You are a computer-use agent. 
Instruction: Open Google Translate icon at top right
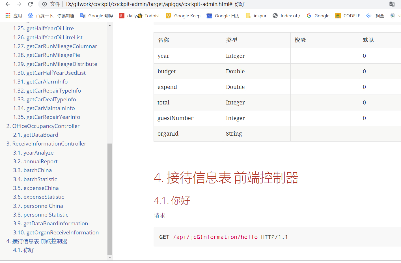pyautogui.click(x=392, y=4)
